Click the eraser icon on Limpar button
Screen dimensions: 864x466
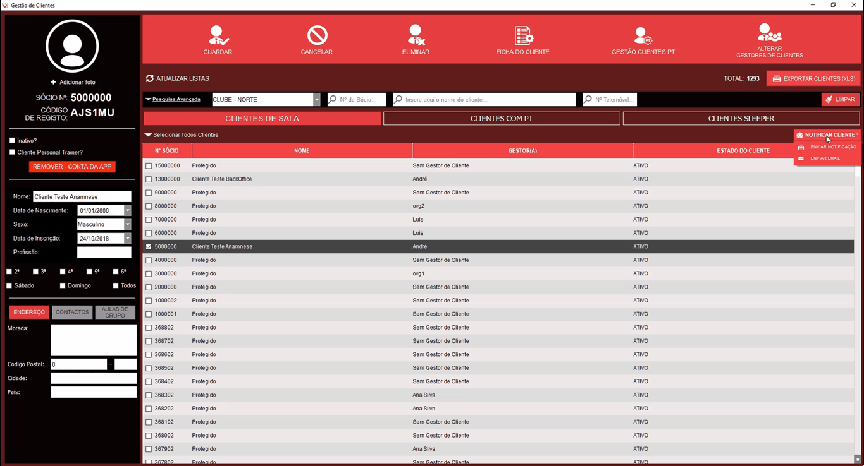(829, 99)
